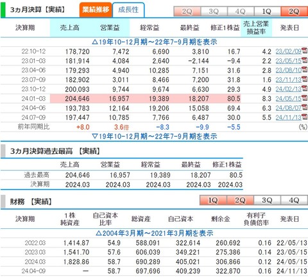Viewport: 308px width, 277px height.
Task: Toggle the 4Q filter in 財務 section
Action: 294,200
